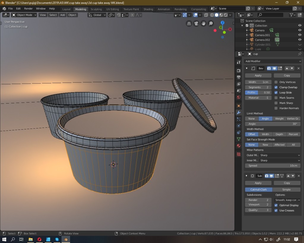Toggle X-ray display in viewport header

click(206, 15)
